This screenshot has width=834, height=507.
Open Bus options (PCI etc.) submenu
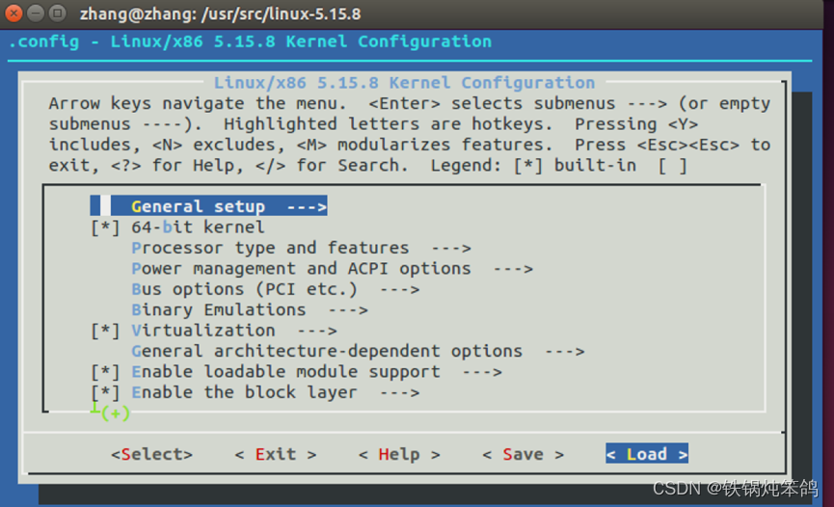pyautogui.click(x=276, y=289)
